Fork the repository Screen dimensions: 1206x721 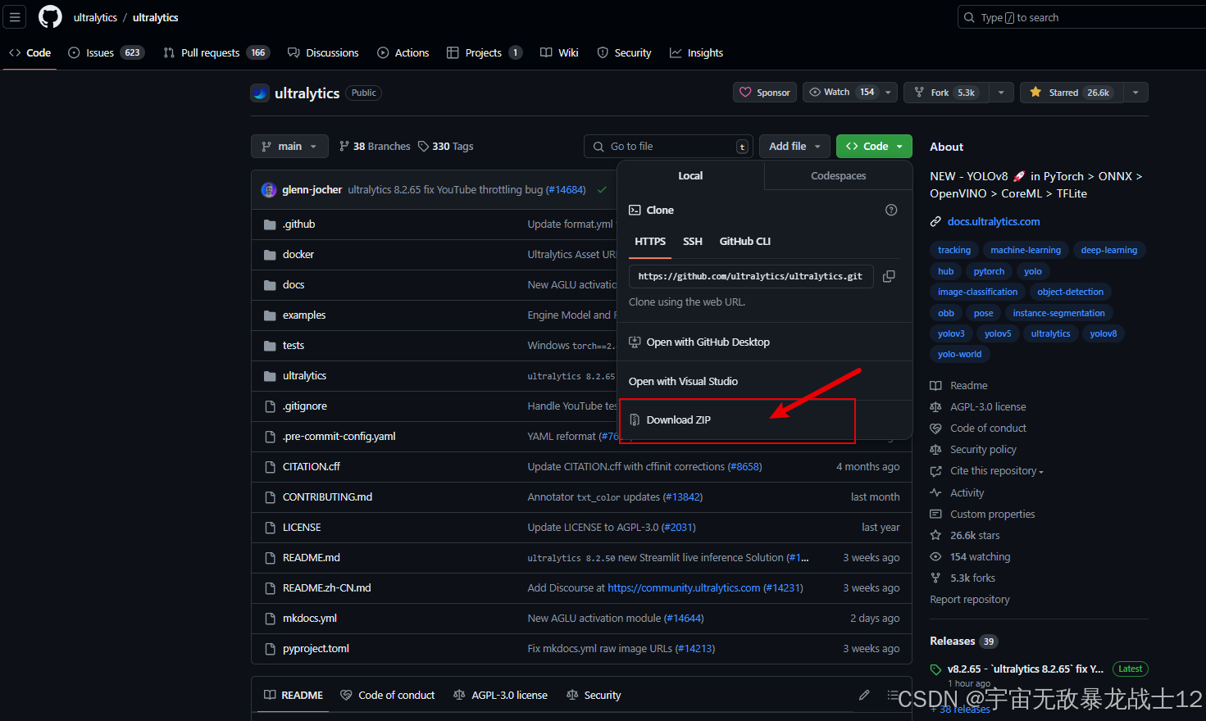coord(946,93)
